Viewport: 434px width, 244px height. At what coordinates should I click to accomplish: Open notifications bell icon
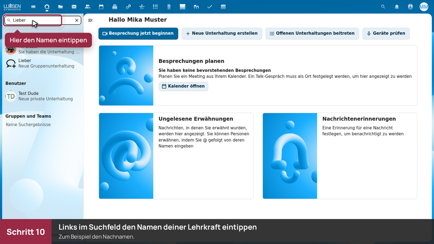coord(397,7)
